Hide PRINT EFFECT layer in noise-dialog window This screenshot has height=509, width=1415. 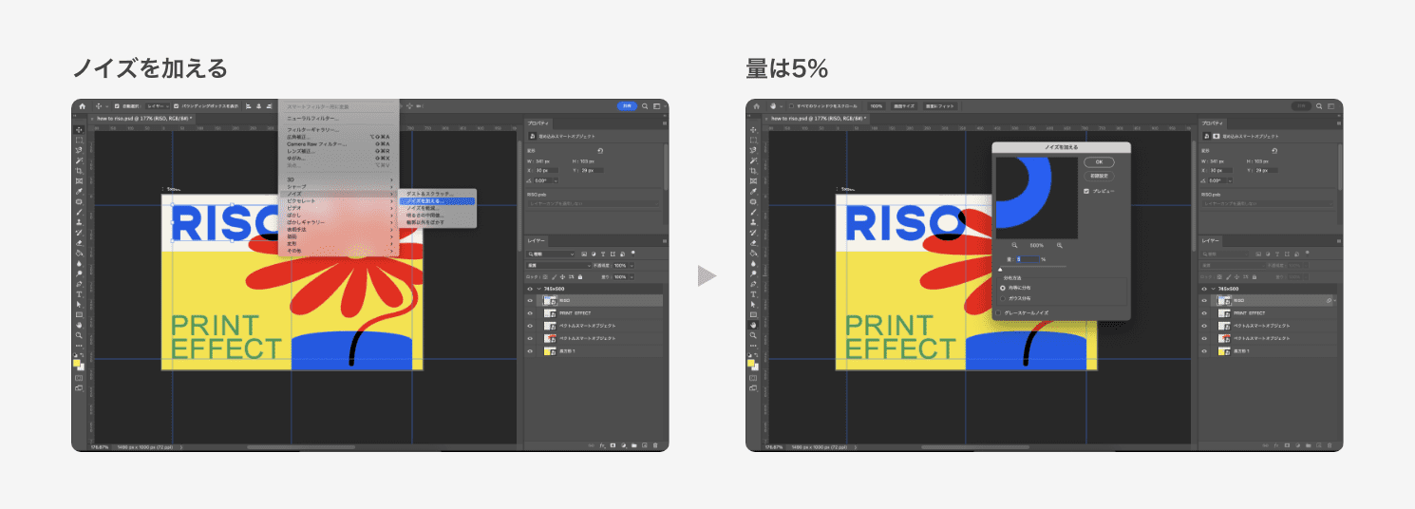tap(1204, 312)
